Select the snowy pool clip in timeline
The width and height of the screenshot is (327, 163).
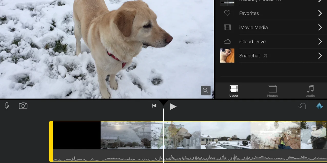[x=225, y=135]
